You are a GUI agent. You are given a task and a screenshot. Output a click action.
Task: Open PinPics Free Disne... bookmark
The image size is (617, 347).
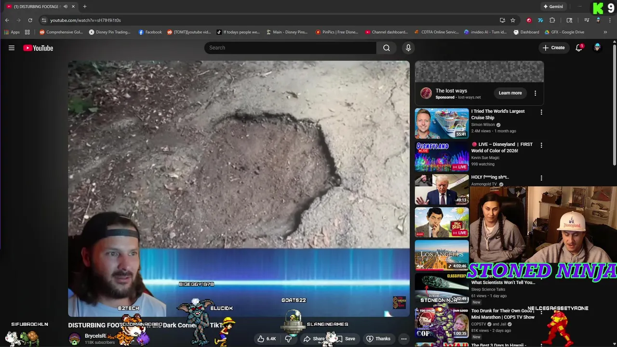[337, 32]
